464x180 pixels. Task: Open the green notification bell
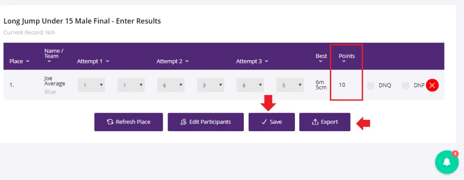tap(447, 162)
